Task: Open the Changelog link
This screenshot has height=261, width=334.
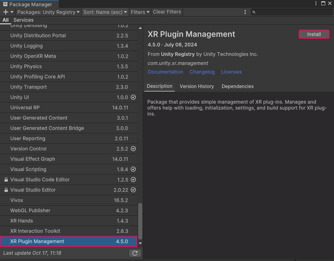Action: (x=202, y=72)
